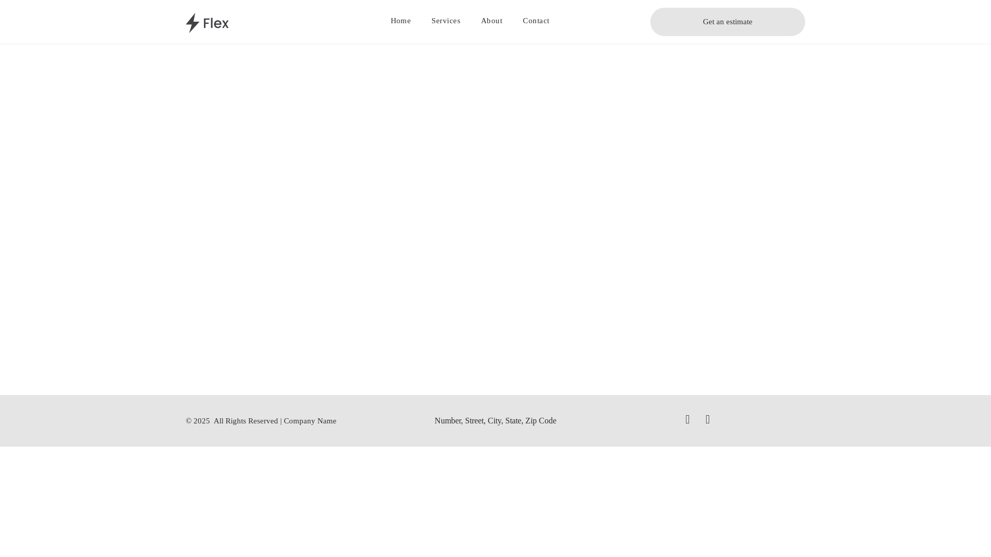Navigate to the Contact page
Image resolution: width=991 pixels, height=557 pixels.
pos(536,21)
